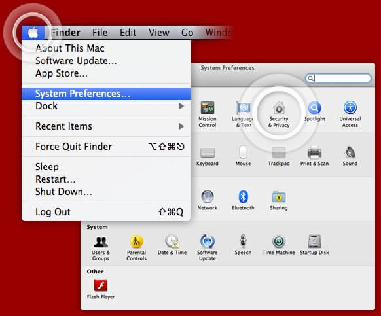The height and width of the screenshot is (316, 381).
Task: Open the Apple menu icon
Action: tap(33, 33)
